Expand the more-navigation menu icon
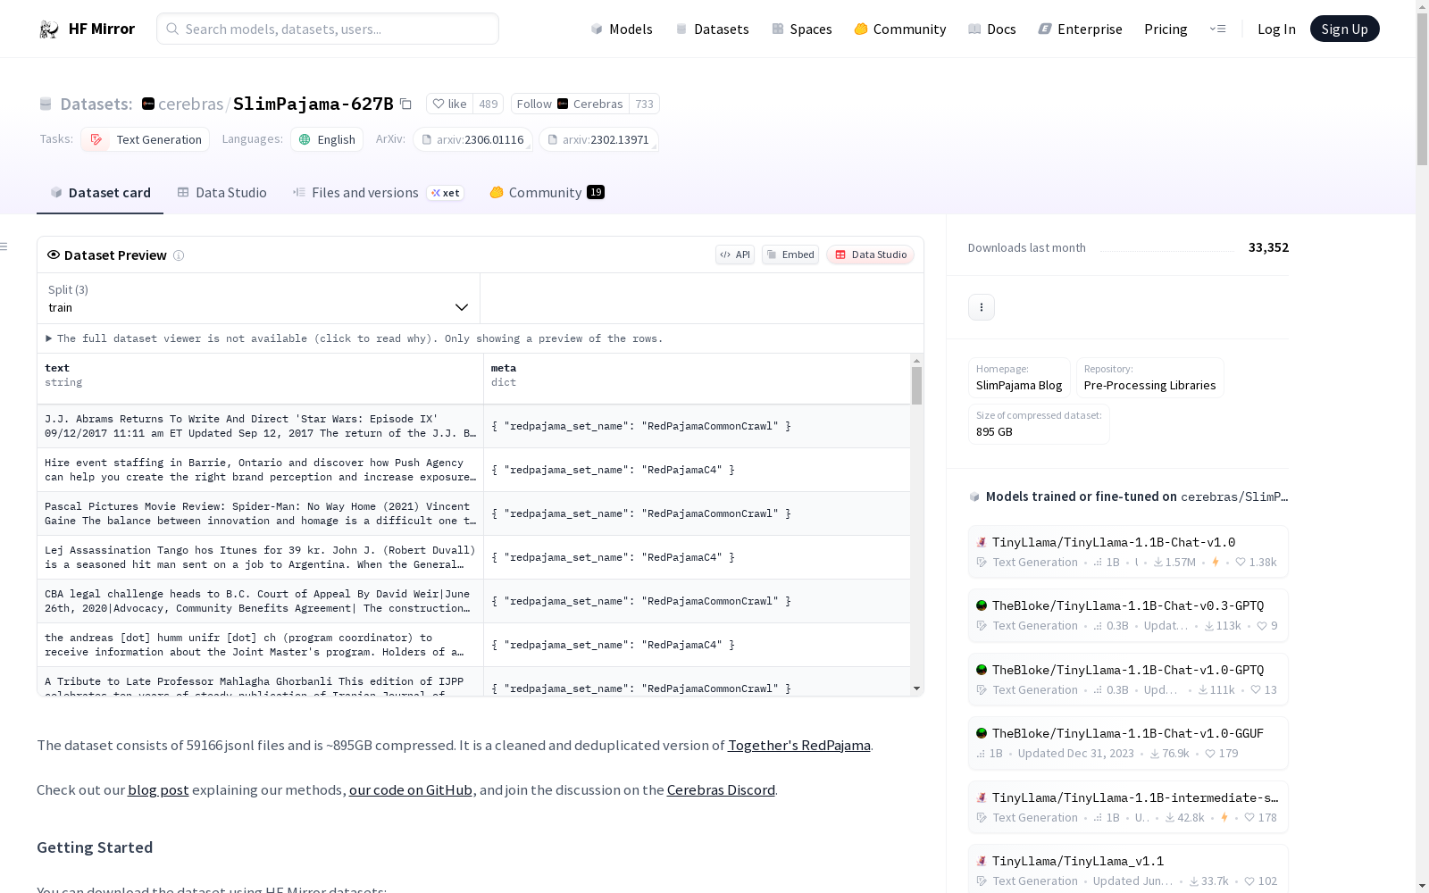The width and height of the screenshot is (1429, 893). point(1217,29)
